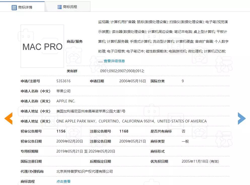Click the 代理/办理机构 label
The width and height of the screenshot is (250, 185).
pyautogui.click(x=32, y=171)
